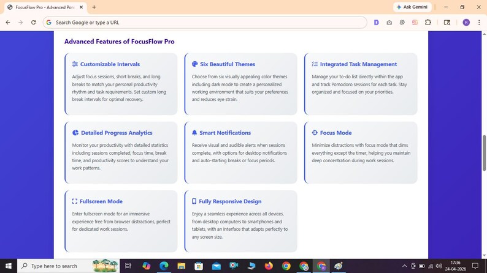Open Task View on the taskbar
This screenshot has height=273, width=487.
point(128,266)
